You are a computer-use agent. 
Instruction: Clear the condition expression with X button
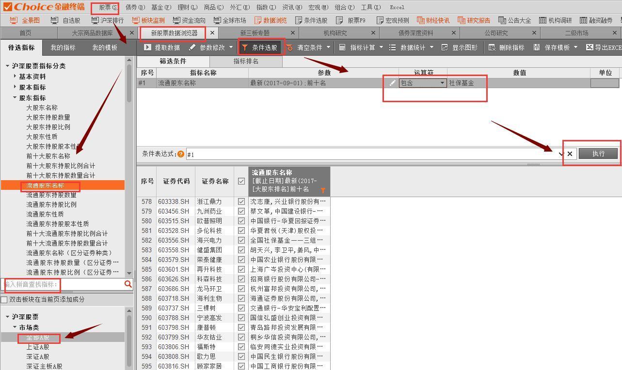[570, 154]
